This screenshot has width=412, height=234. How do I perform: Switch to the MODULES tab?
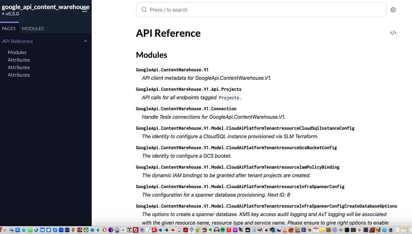tap(33, 28)
